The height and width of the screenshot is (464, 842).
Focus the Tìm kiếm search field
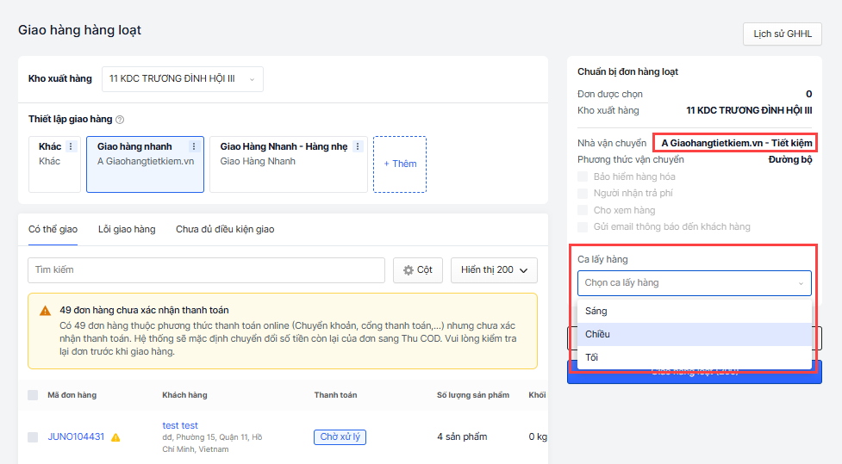[206, 269]
